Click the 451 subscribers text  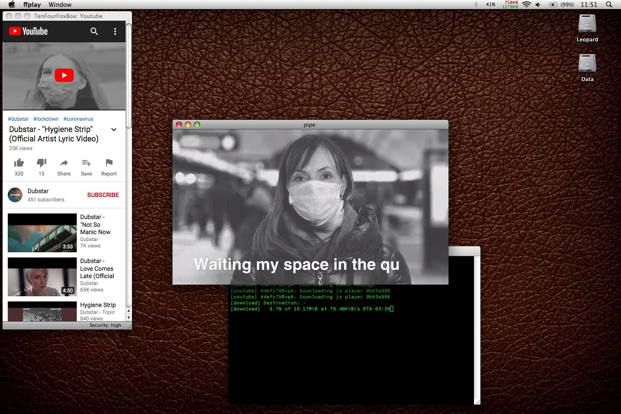[46, 200]
